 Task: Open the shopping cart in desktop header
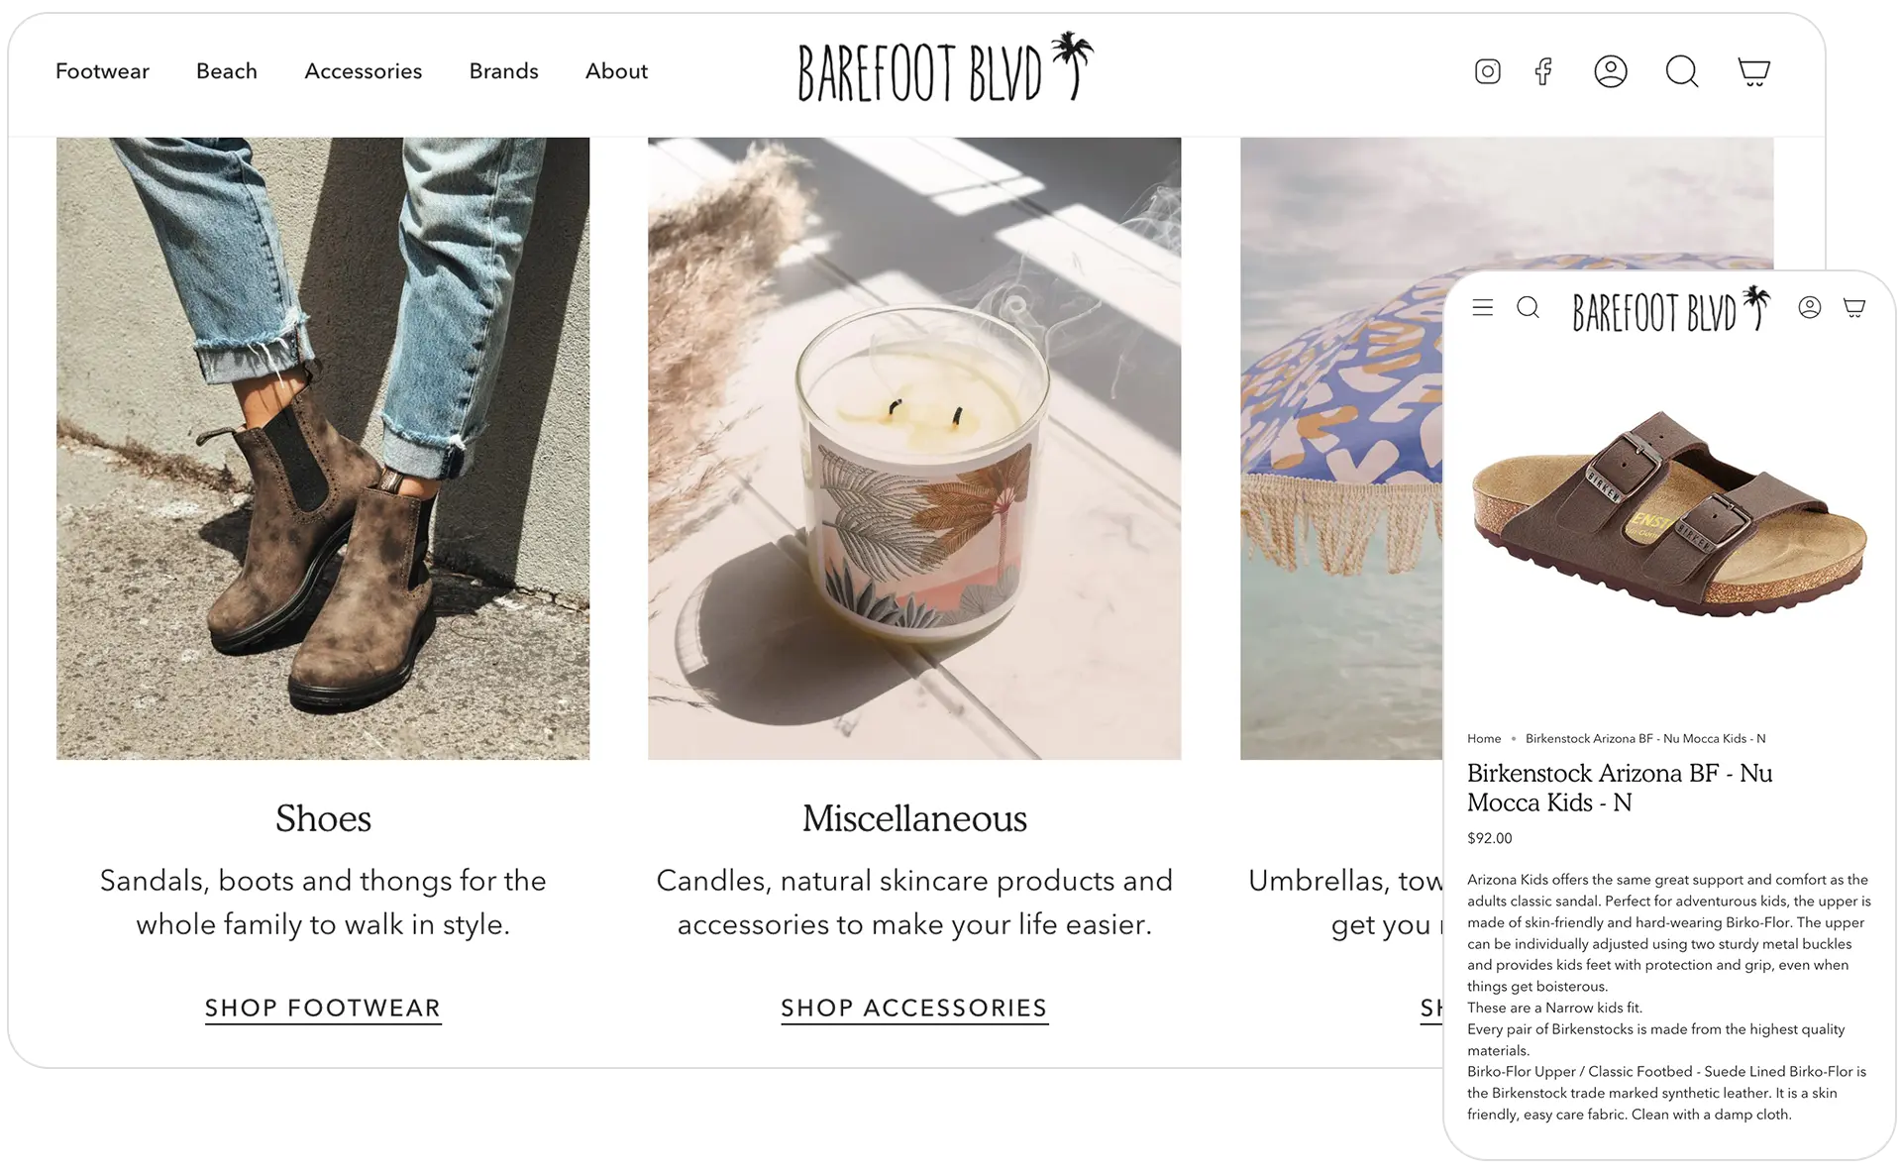point(1754,71)
